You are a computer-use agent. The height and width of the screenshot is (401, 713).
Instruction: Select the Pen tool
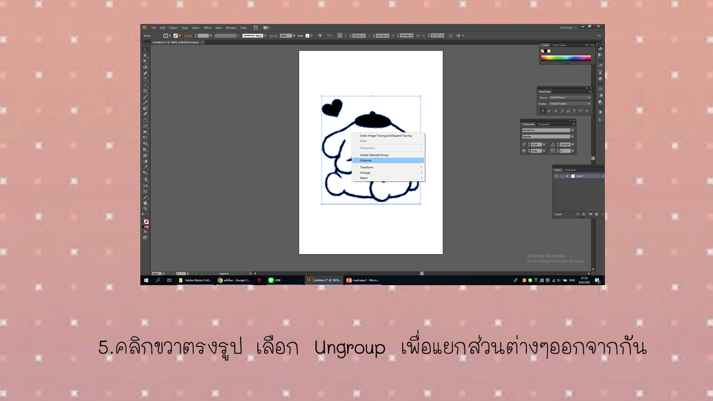point(146,73)
